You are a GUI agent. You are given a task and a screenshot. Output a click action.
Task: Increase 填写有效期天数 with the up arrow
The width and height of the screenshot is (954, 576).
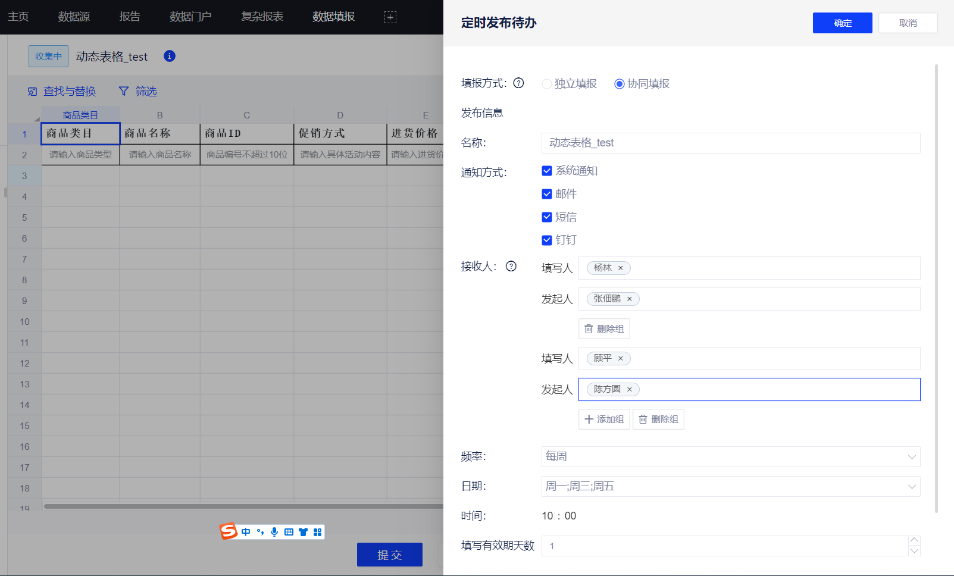pyautogui.click(x=914, y=540)
